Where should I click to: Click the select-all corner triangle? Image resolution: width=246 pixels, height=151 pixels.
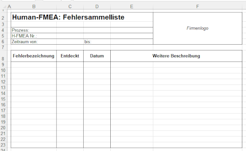pyautogui.click(x=5, y=7)
